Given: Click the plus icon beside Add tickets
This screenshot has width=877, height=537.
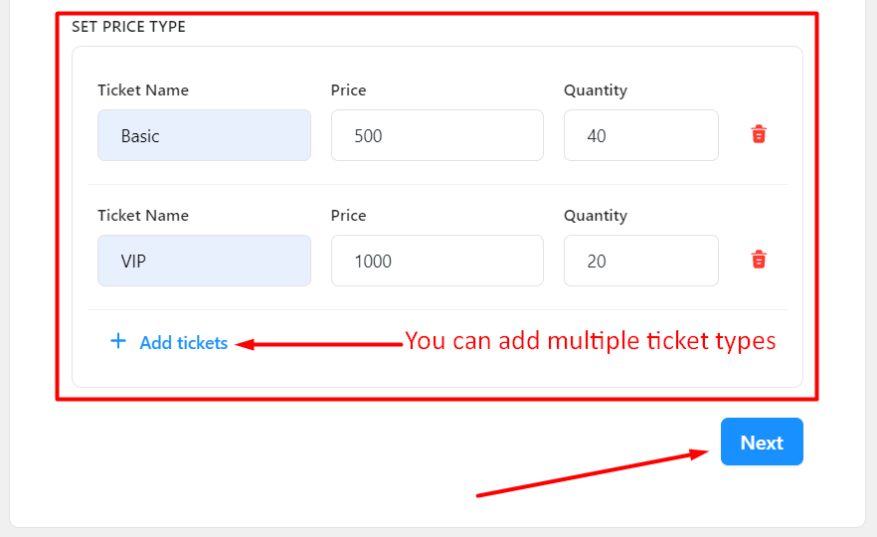Looking at the screenshot, I should coord(118,341).
